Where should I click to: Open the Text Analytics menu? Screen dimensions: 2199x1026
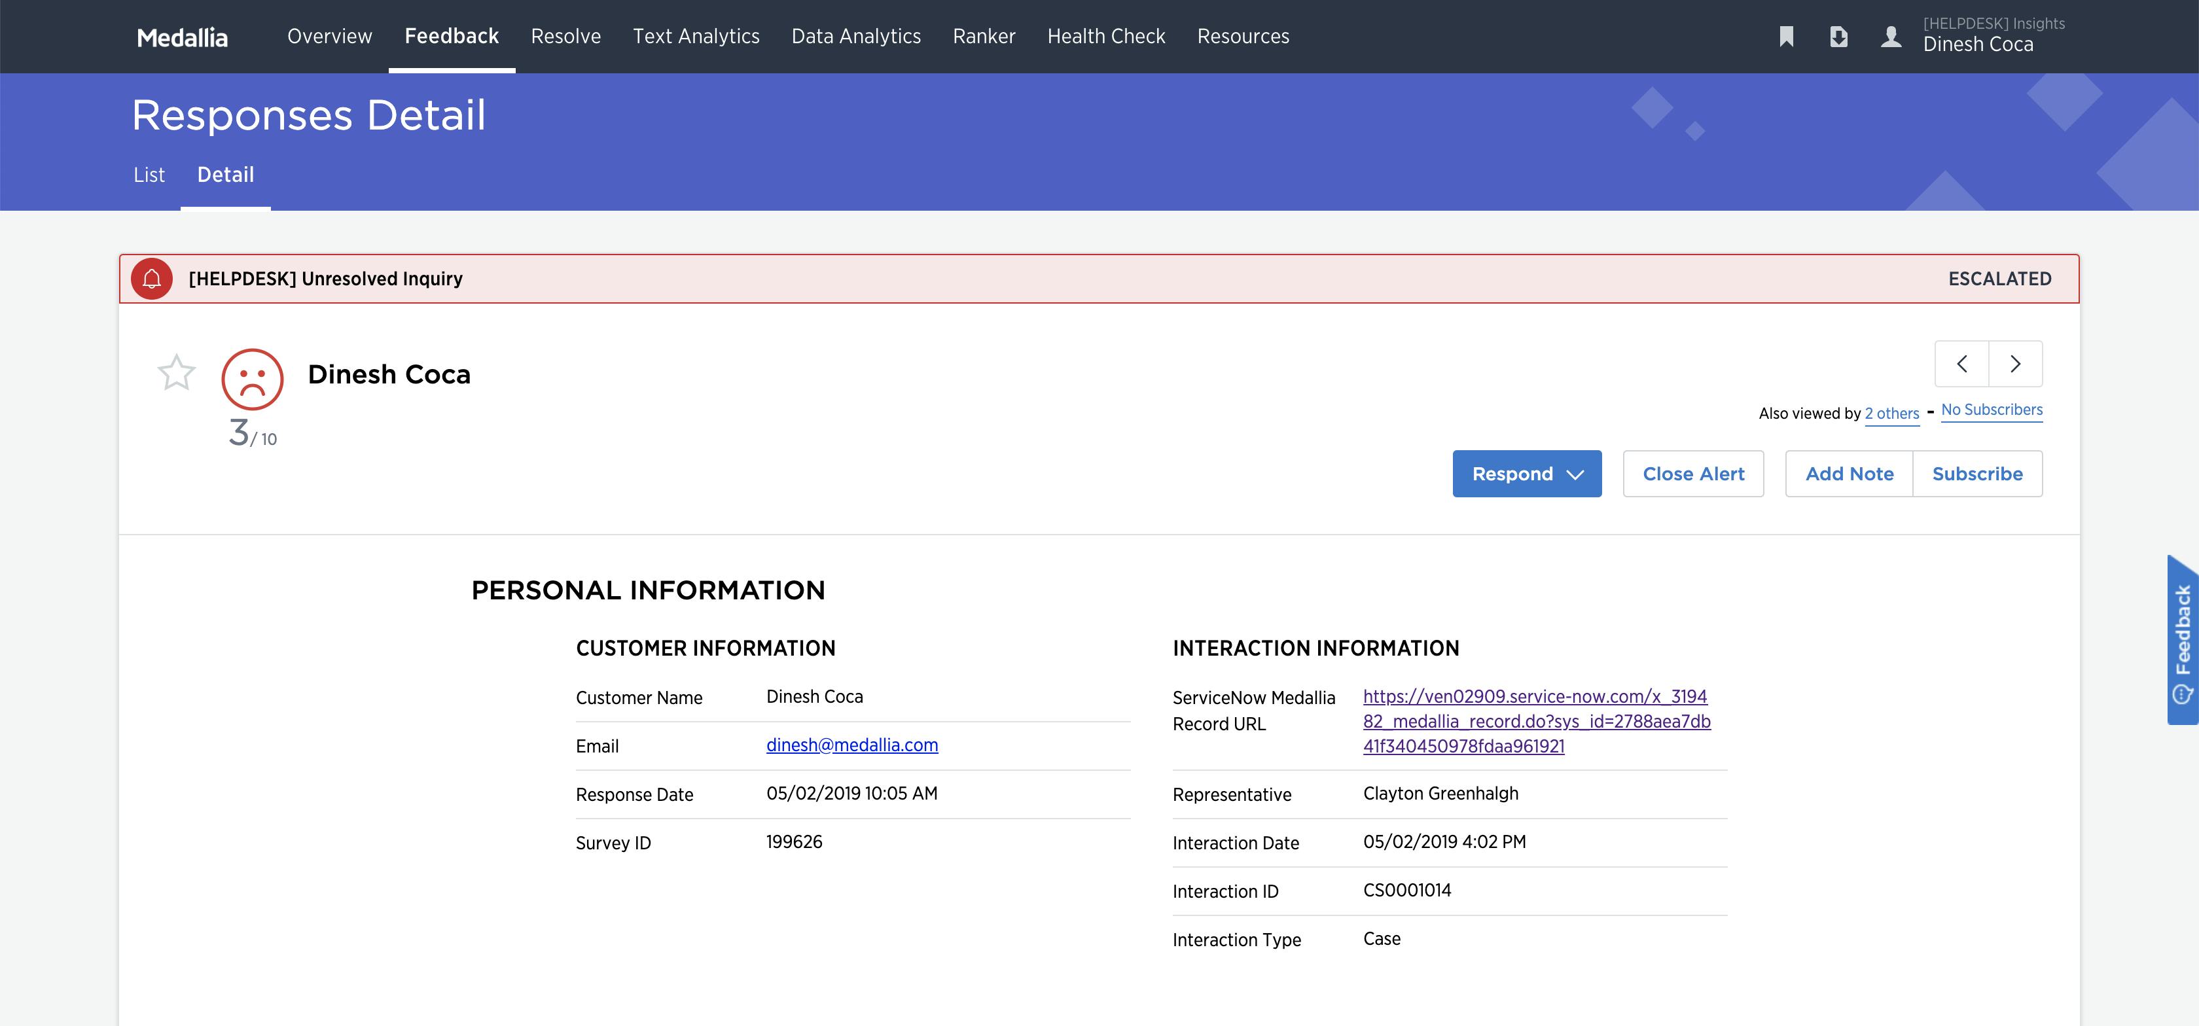(696, 37)
